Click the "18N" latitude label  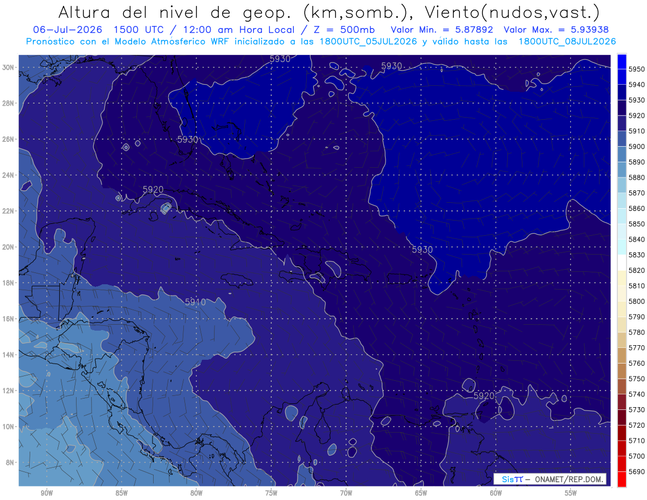pyautogui.click(x=9, y=283)
